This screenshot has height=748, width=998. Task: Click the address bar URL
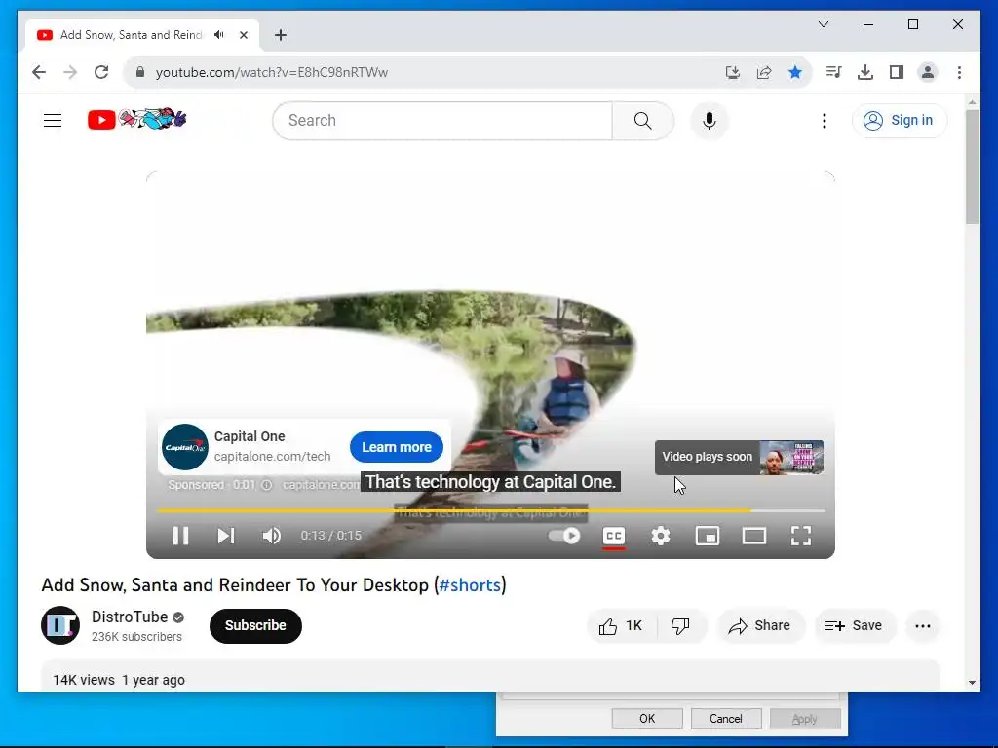click(272, 72)
